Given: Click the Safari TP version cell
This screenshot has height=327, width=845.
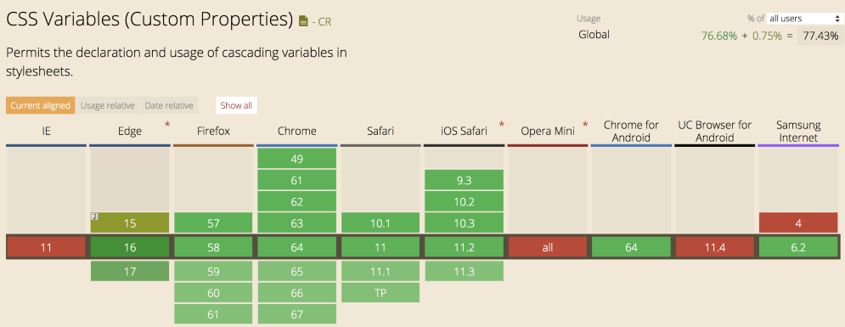Looking at the screenshot, I should coord(380,292).
